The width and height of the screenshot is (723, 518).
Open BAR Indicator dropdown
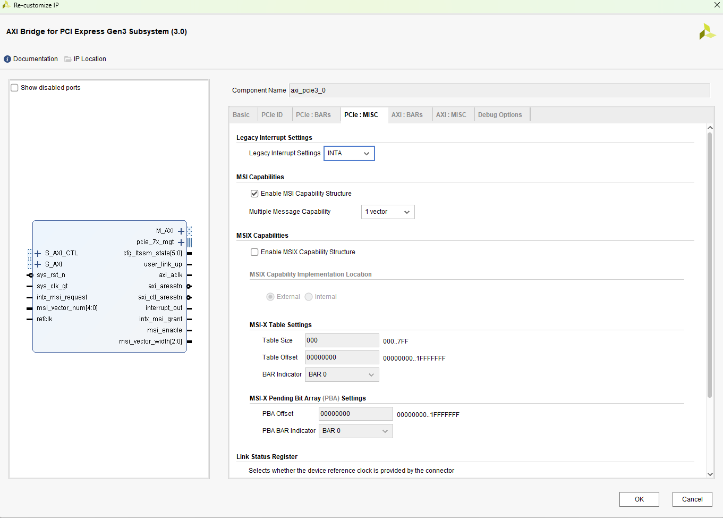(342, 374)
